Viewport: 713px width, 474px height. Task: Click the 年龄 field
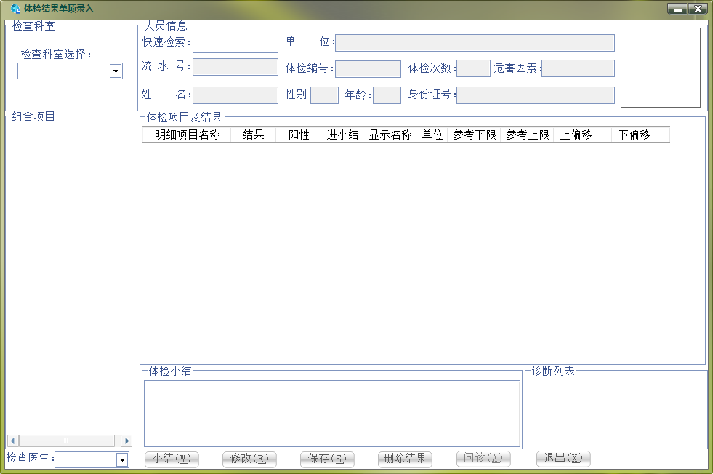pyautogui.click(x=387, y=95)
